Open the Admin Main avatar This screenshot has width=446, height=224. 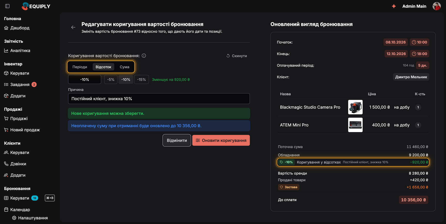click(437, 6)
